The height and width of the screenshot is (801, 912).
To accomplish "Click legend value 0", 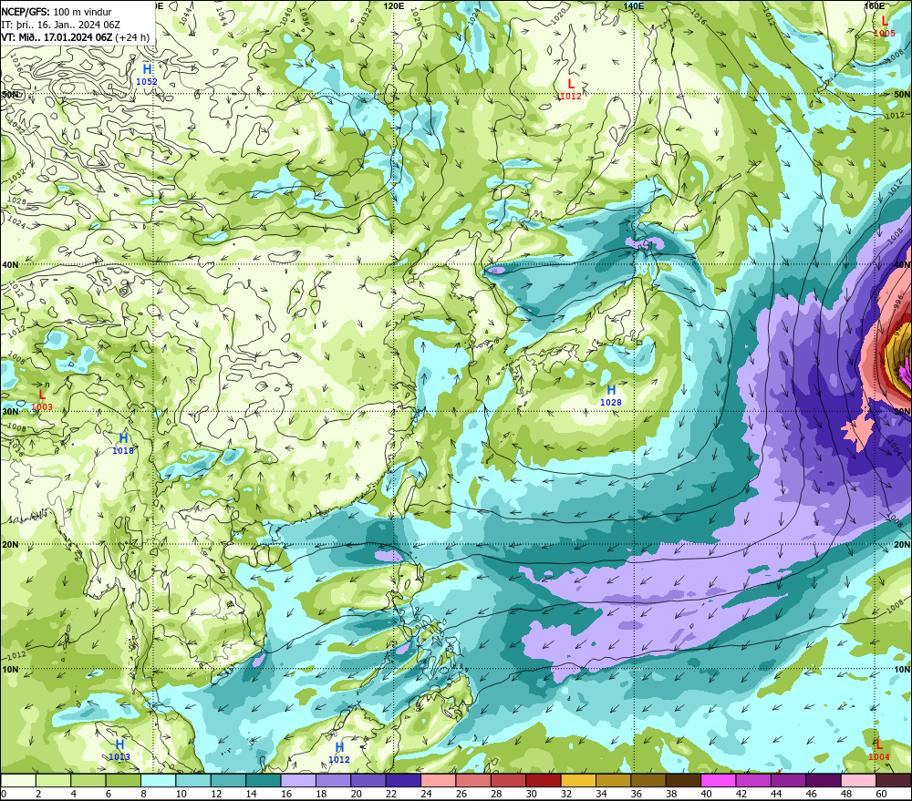I will click(4, 794).
